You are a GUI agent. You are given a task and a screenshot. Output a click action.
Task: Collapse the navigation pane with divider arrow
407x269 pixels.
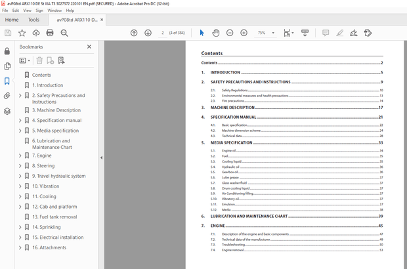click(x=101, y=157)
